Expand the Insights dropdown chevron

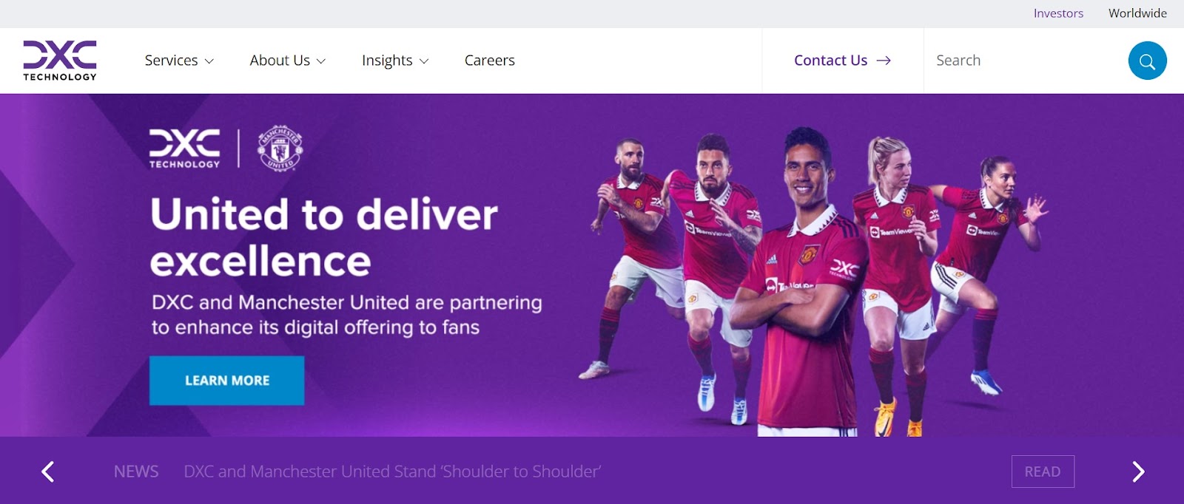pos(424,61)
